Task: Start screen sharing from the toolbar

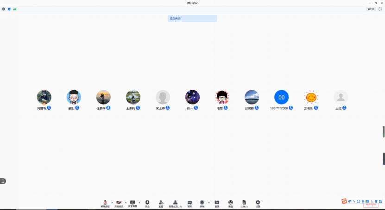Action: pyautogui.click(x=133, y=203)
